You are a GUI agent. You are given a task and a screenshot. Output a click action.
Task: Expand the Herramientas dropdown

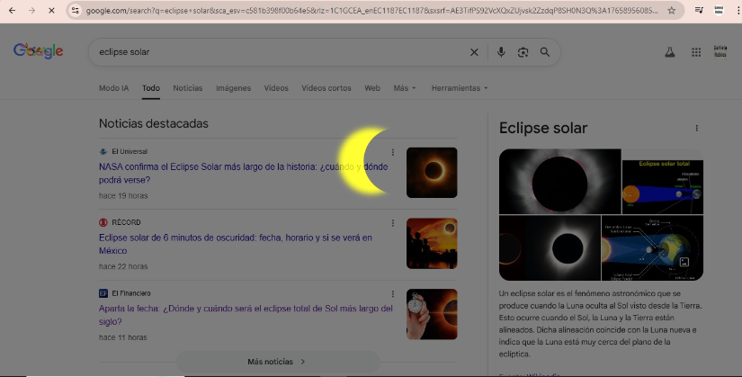[x=460, y=88]
